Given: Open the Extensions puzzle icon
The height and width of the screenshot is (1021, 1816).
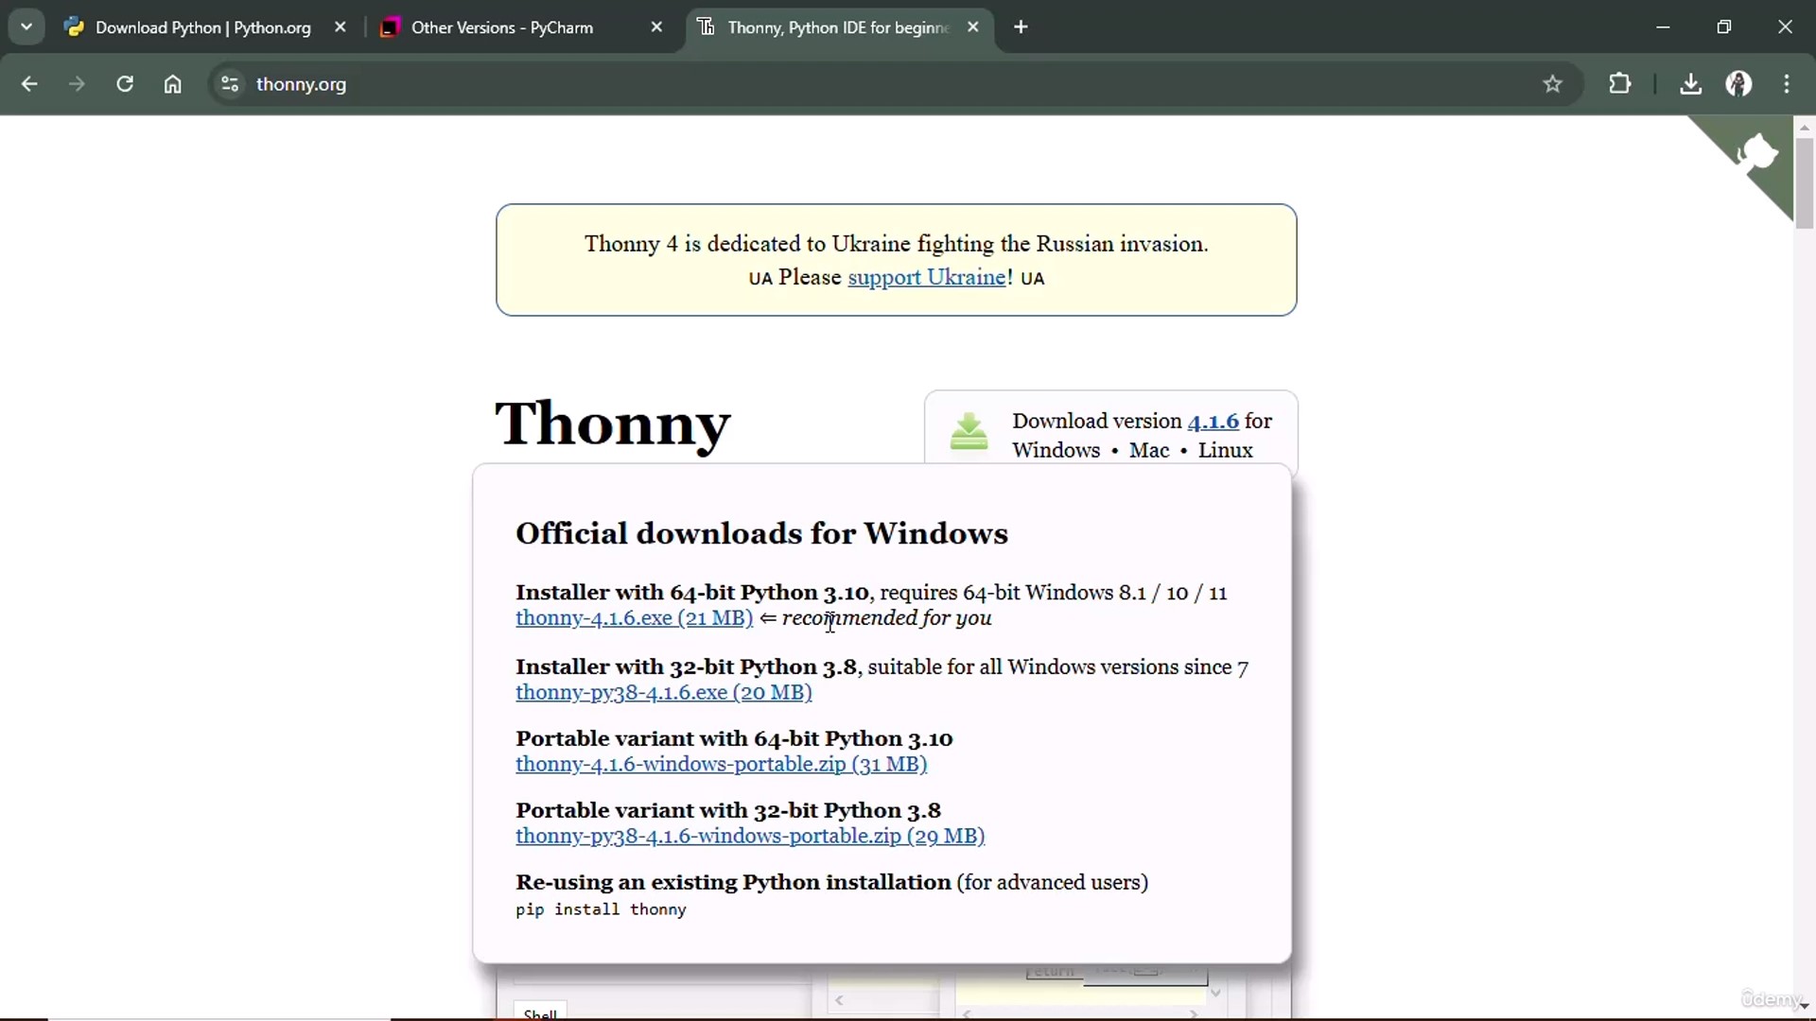Looking at the screenshot, I should (1620, 84).
